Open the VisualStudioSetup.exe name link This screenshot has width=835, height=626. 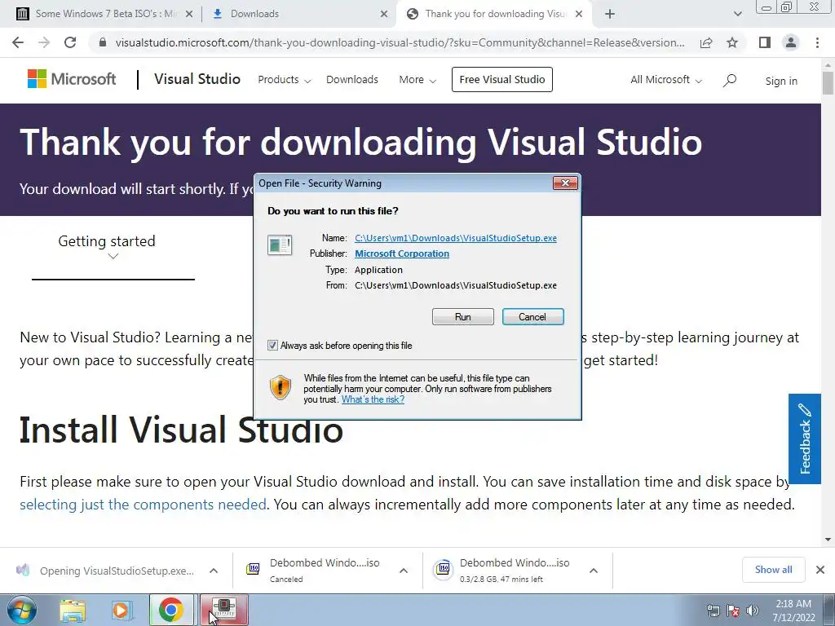[456, 238]
